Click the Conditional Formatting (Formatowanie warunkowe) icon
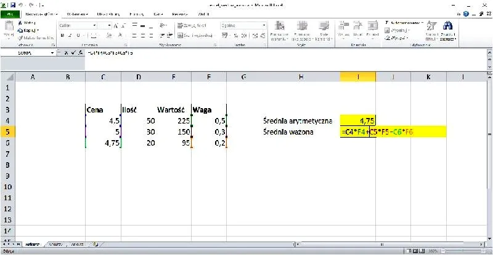Screen dimensions: 493x255 [x=279, y=26]
